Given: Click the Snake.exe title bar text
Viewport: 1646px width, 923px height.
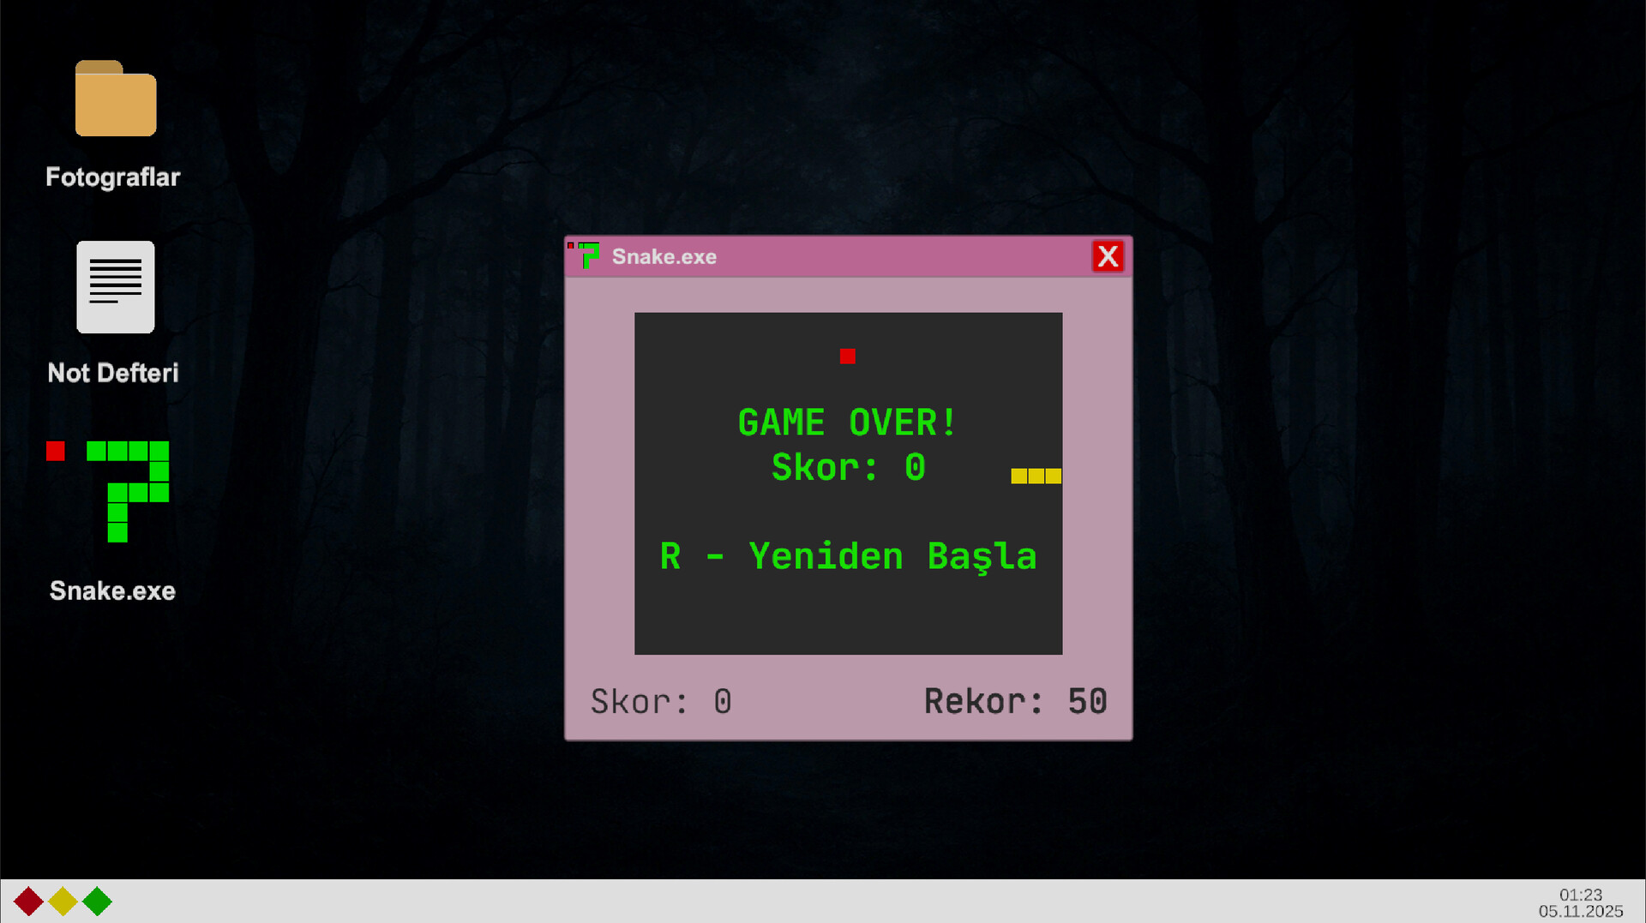Looking at the screenshot, I should pyautogui.click(x=664, y=256).
